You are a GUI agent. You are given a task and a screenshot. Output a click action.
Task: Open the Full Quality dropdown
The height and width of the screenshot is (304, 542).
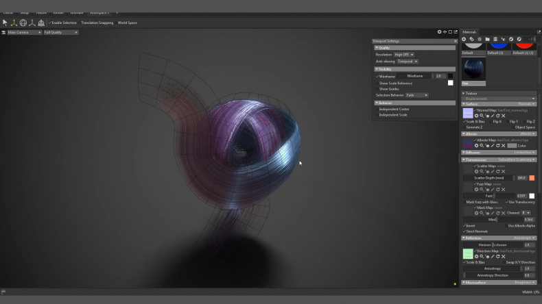tap(61, 32)
